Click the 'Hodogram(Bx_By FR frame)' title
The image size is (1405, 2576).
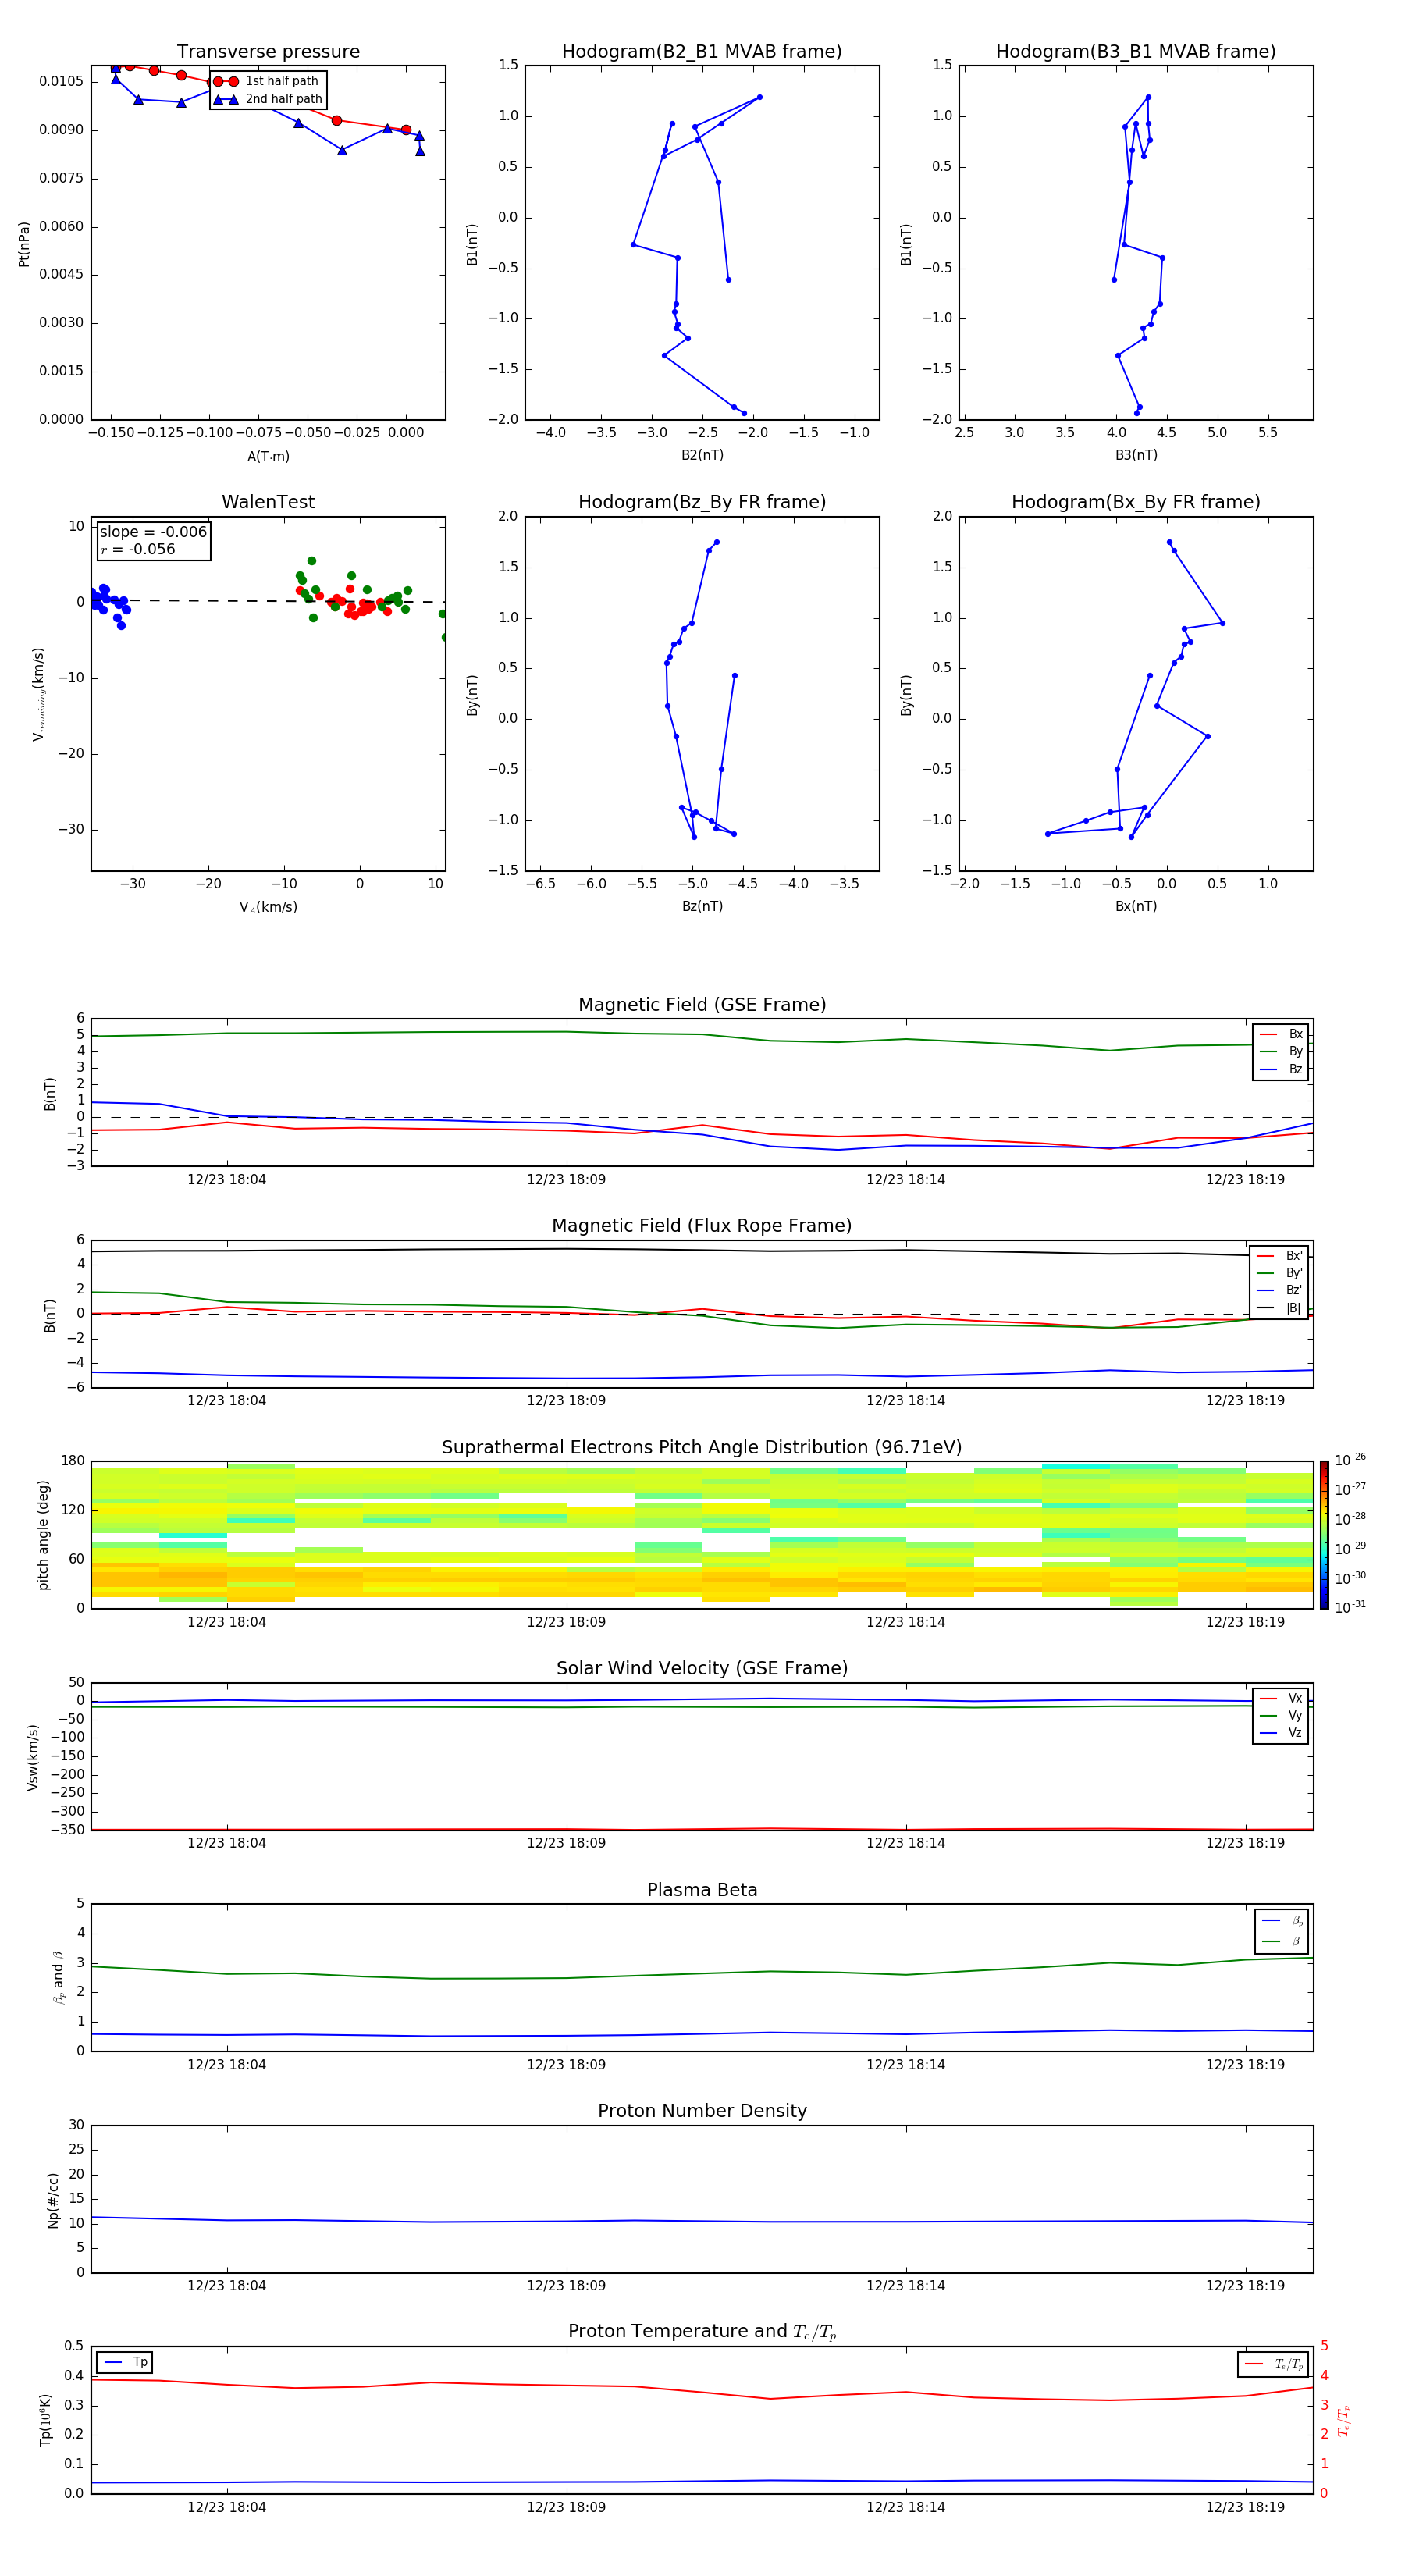(1136, 502)
